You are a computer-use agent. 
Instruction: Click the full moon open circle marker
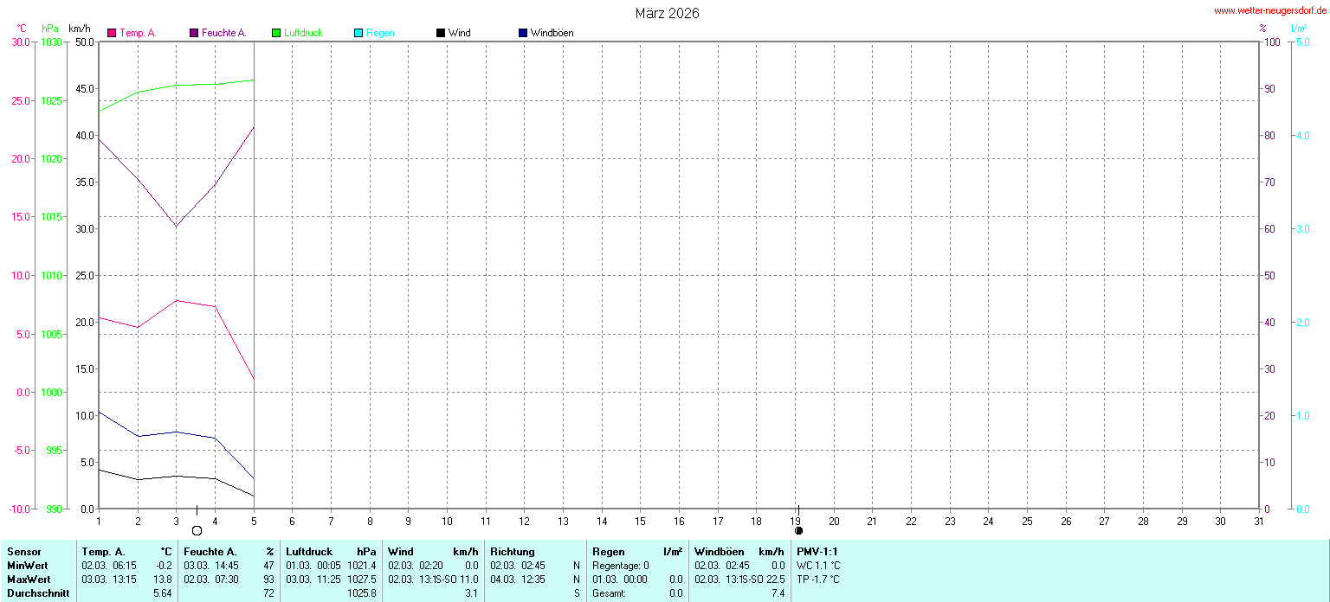pos(197,530)
